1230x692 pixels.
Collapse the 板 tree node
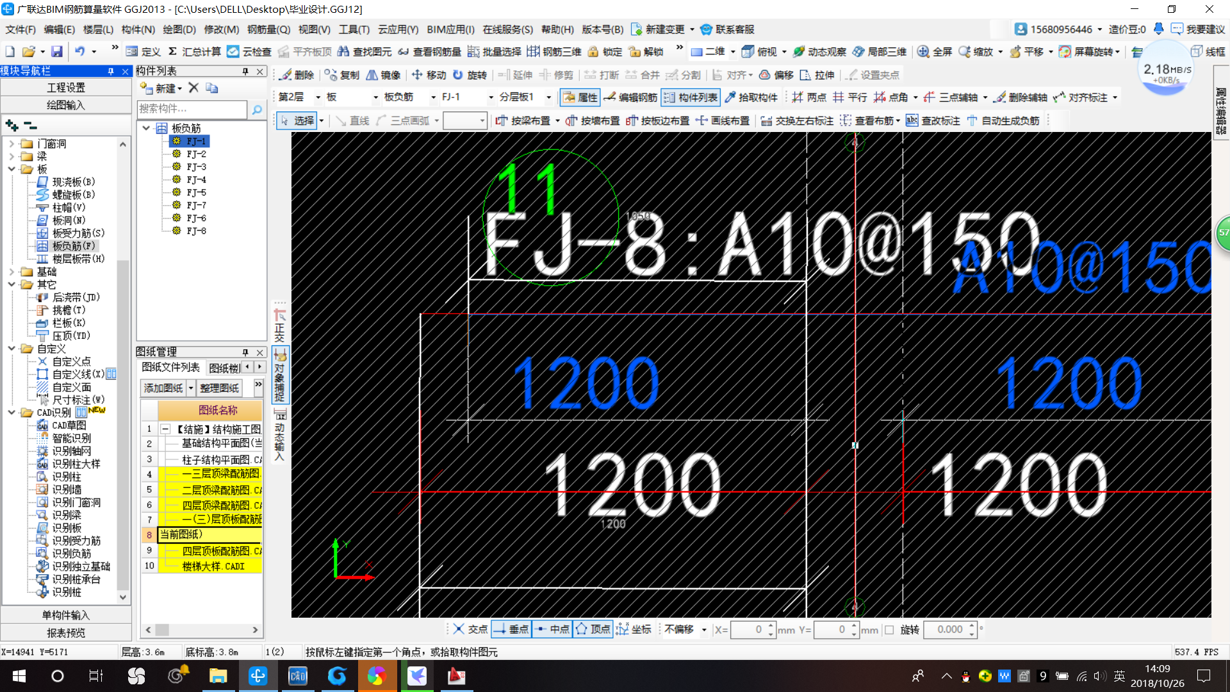[x=12, y=169]
